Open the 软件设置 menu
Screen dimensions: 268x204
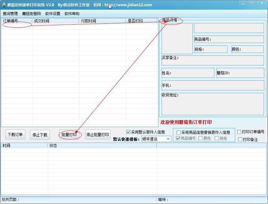[53, 14]
